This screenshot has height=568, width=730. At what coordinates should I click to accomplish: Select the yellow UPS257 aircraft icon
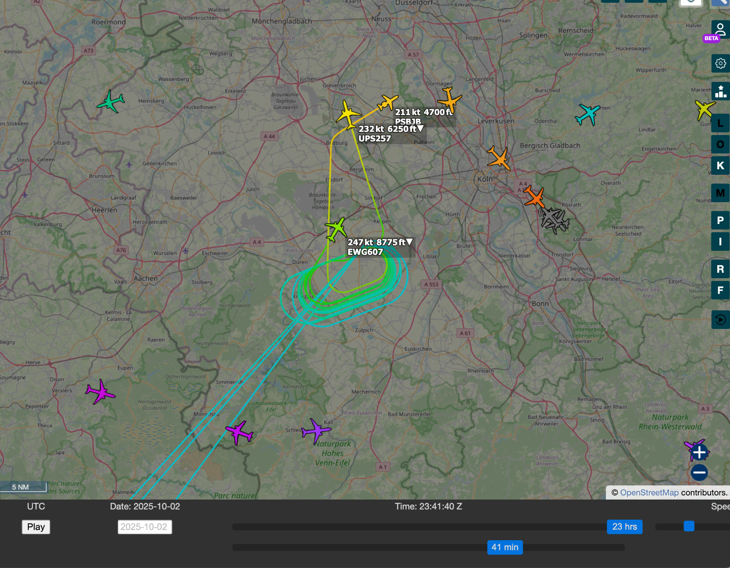click(349, 115)
